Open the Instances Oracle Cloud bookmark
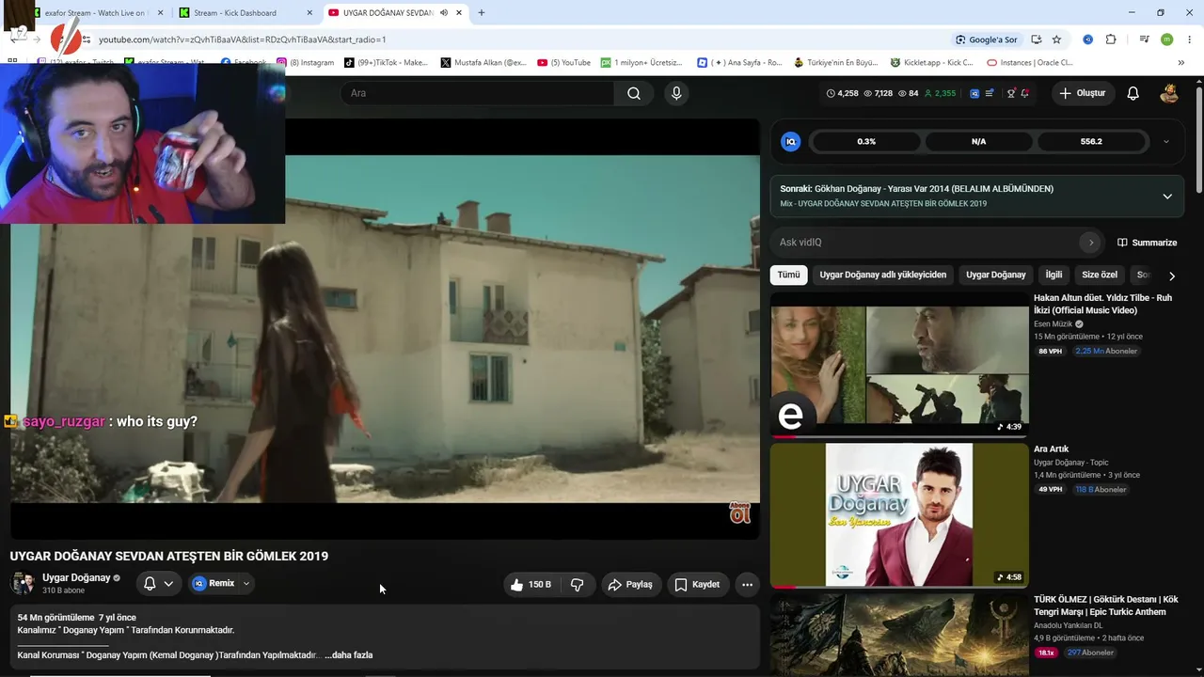Screen dimensions: 1204x677 [x=1029, y=63]
